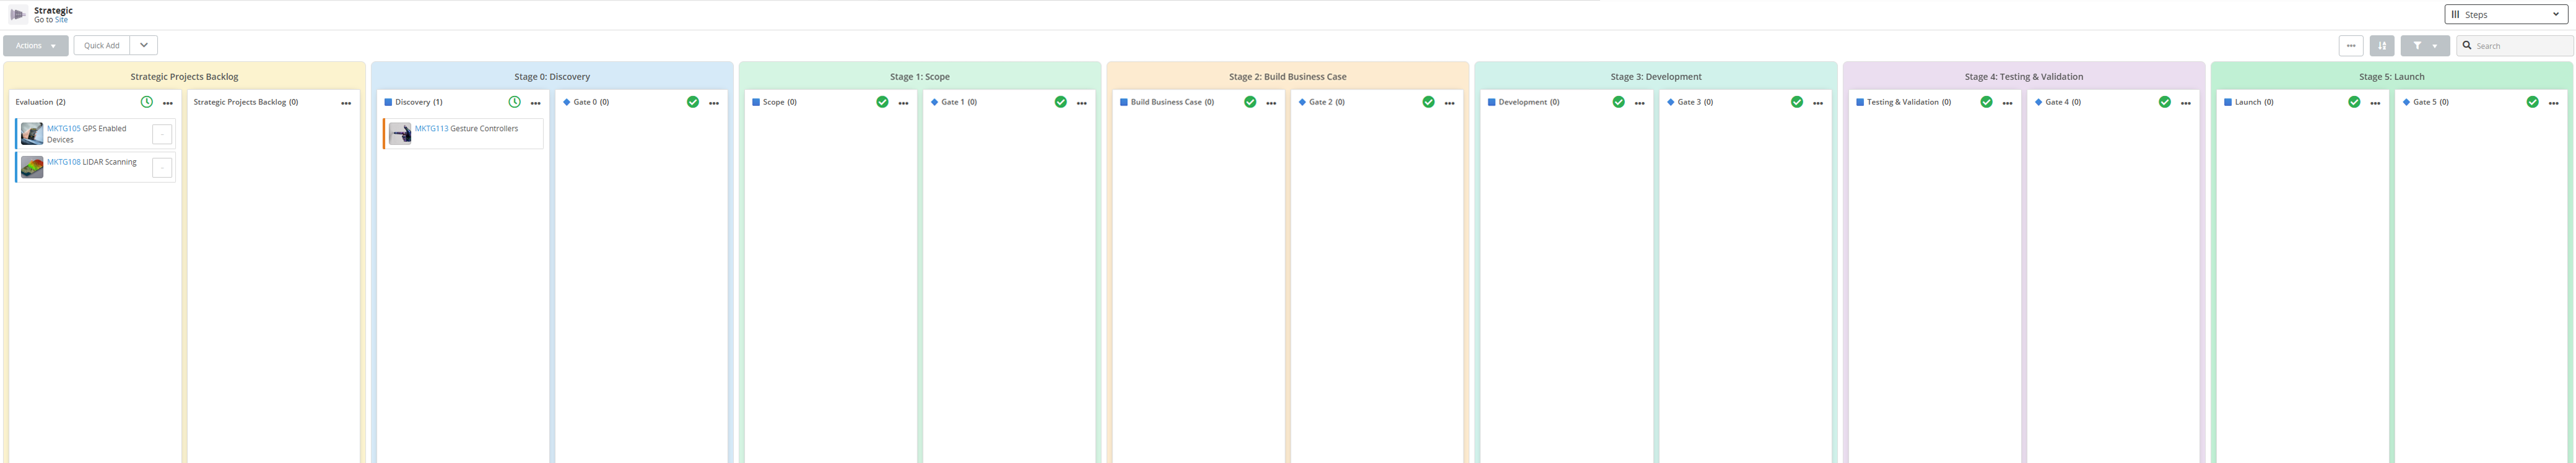The width and height of the screenshot is (2576, 463).
Task: Open the filter funnel dropdown
Action: [2425, 46]
